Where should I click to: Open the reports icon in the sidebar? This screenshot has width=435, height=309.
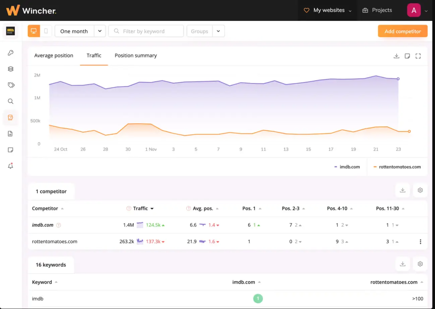pyautogui.click(x=11, y=133)
